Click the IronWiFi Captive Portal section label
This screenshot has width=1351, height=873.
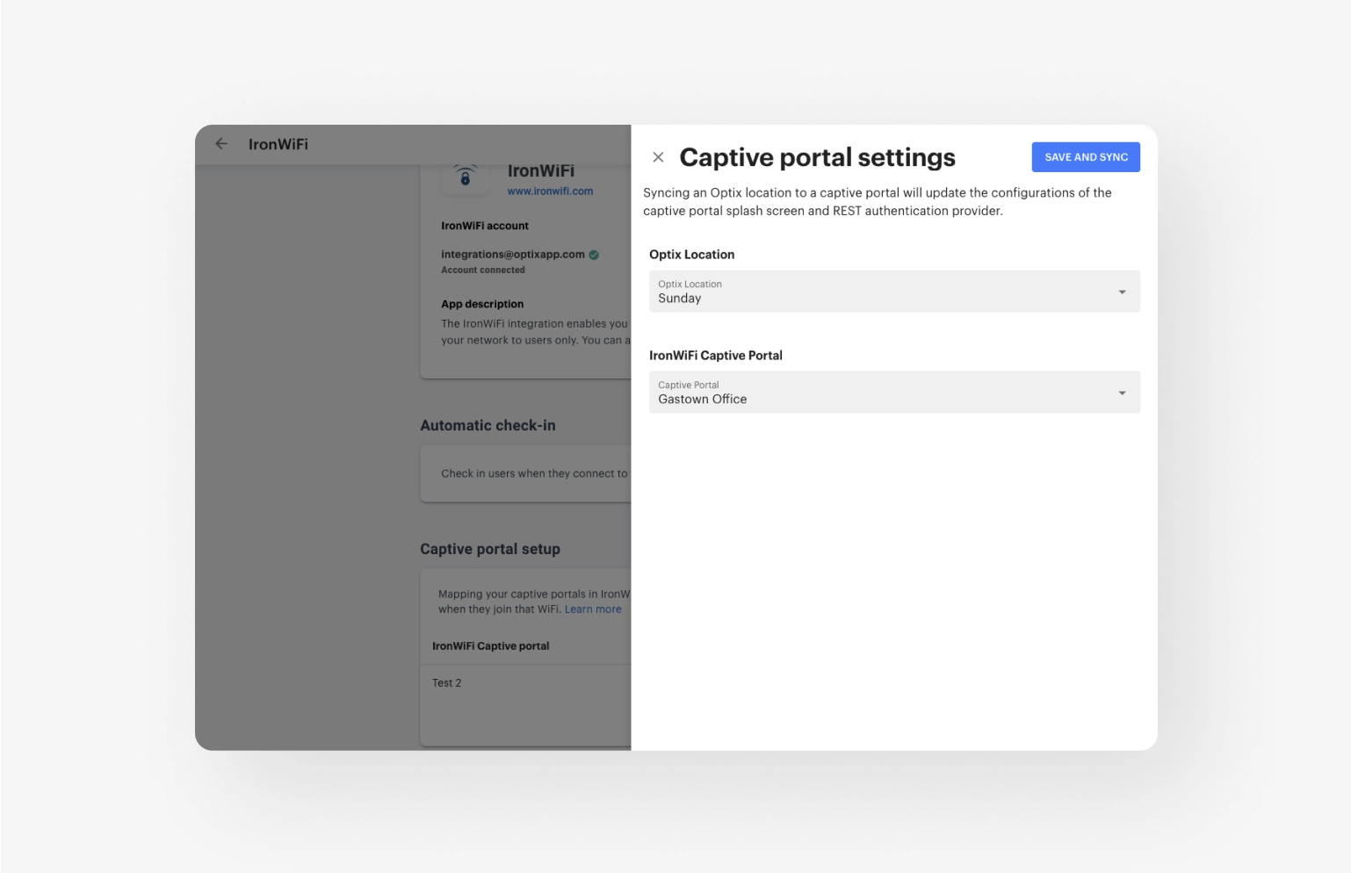click(x=716, y=356)
